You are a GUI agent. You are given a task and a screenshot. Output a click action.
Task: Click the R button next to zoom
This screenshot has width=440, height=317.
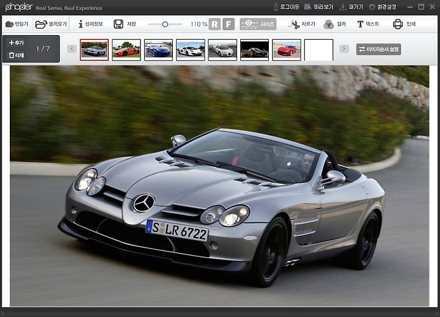click(215, 24)
